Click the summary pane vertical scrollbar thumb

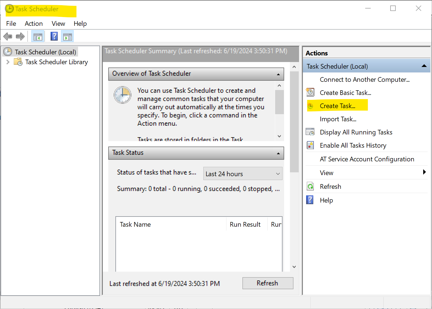pos(294,122)
